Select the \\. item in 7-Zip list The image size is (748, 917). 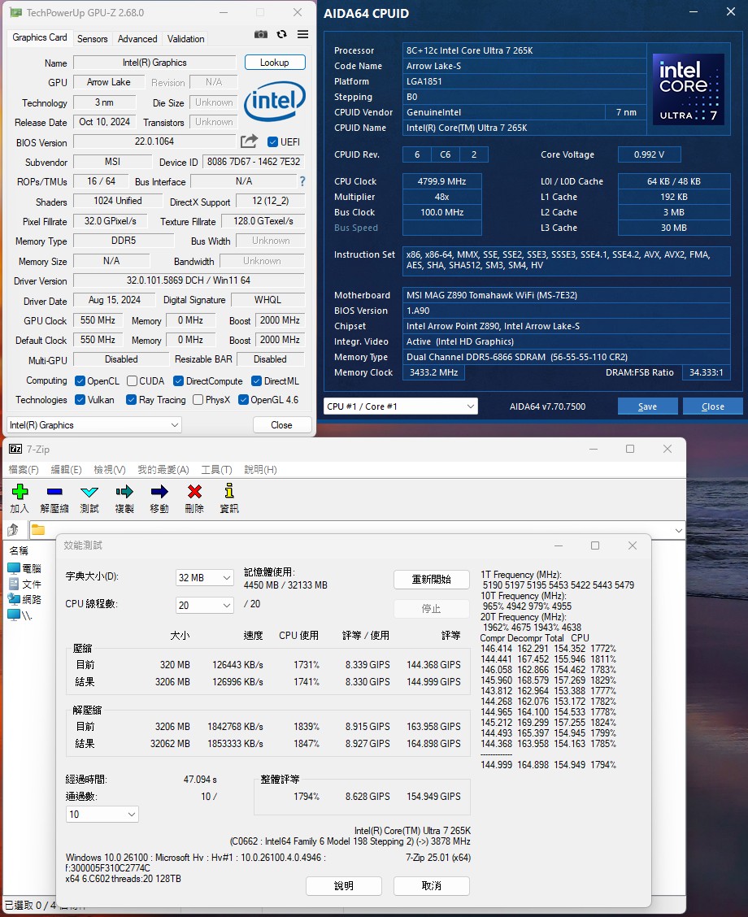[x=20, y=615]
